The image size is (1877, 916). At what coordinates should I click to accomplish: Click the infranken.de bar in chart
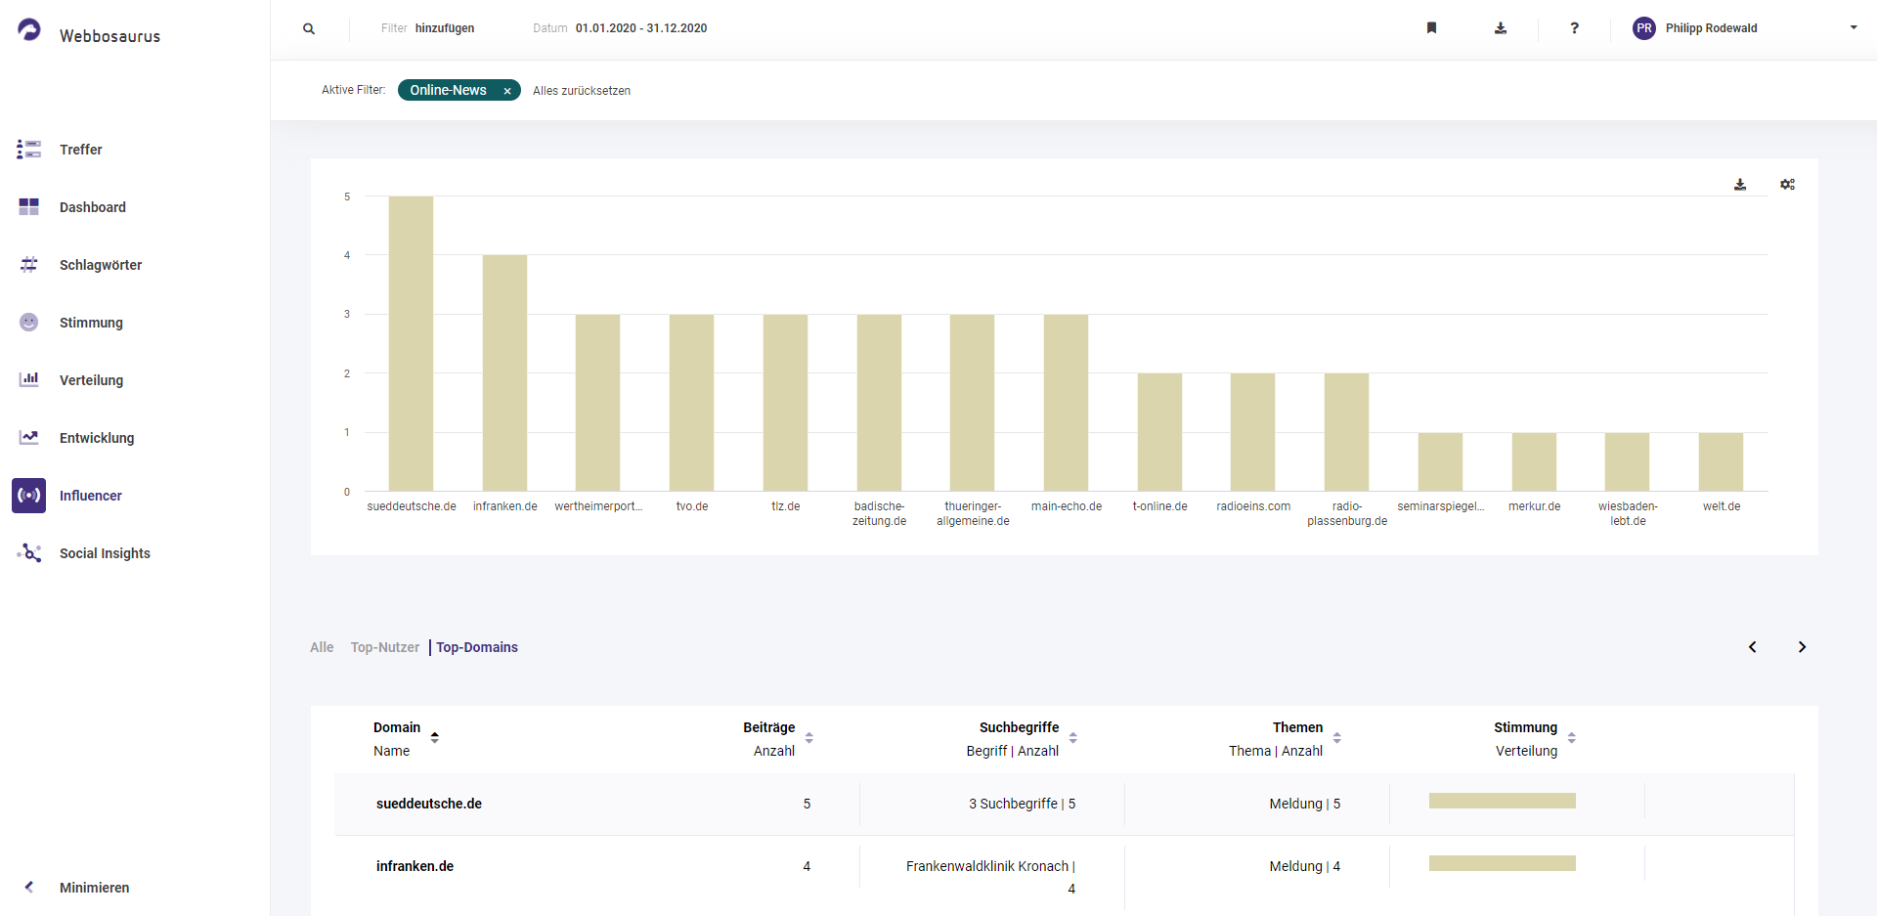click(504, 372)
